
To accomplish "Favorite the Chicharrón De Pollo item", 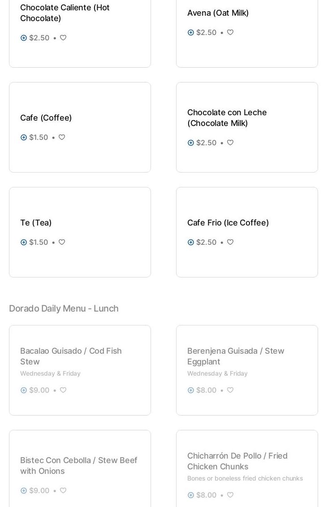I will (230, 495).
